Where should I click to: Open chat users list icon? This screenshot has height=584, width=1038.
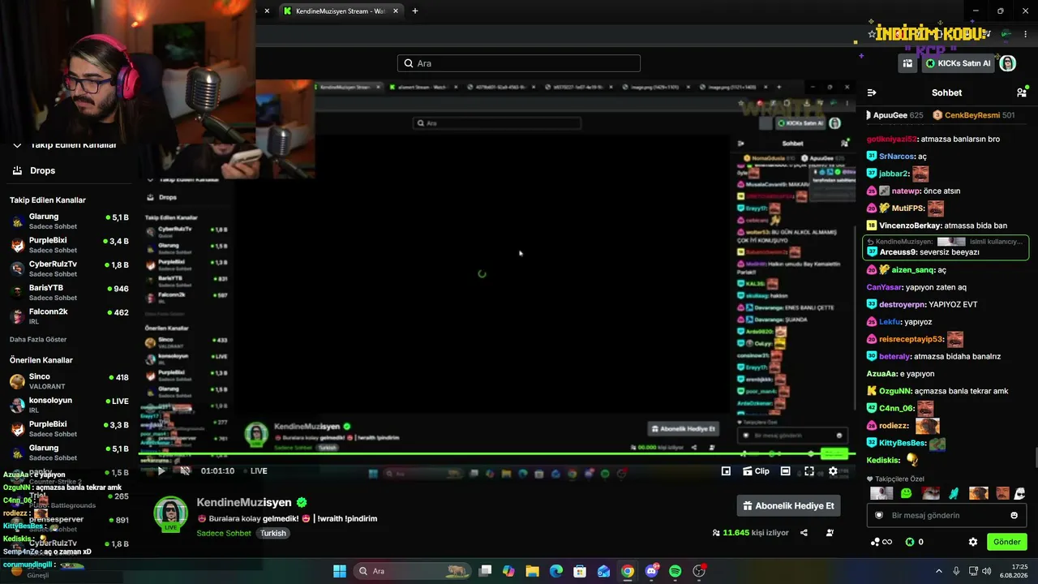pos(1022,92)
